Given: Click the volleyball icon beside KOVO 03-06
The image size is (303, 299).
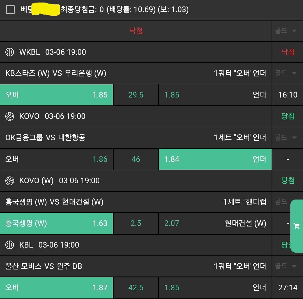Looking at the screenshot, I should click(10, 116).
